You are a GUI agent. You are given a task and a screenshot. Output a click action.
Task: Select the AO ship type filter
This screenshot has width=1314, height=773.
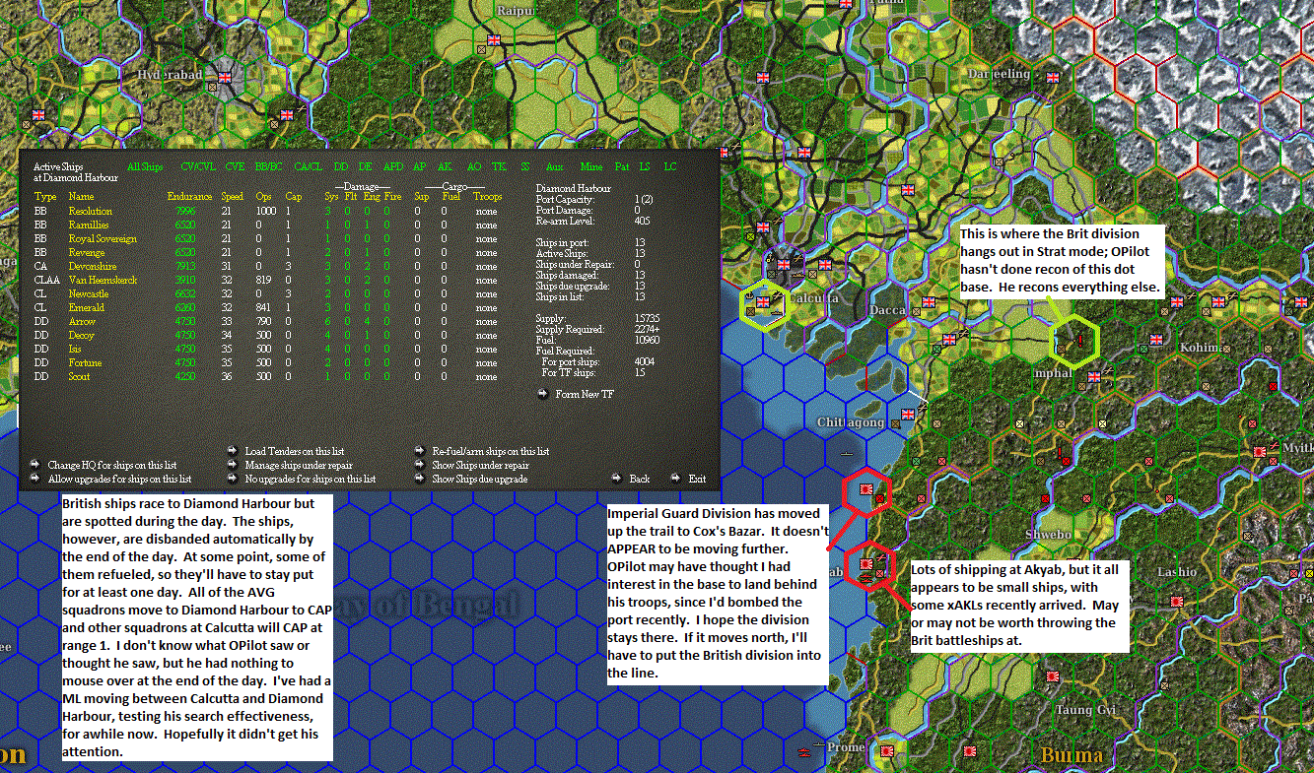tap(474, 167)
